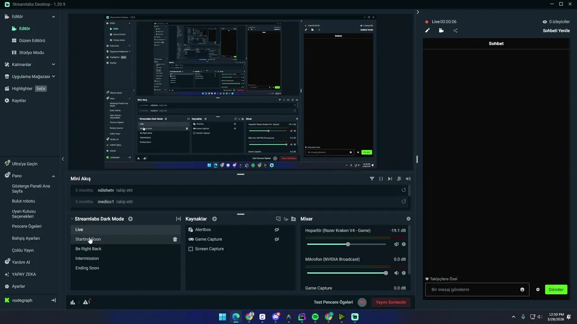End the stream with Yayını Sonlandır

[391, 302]
